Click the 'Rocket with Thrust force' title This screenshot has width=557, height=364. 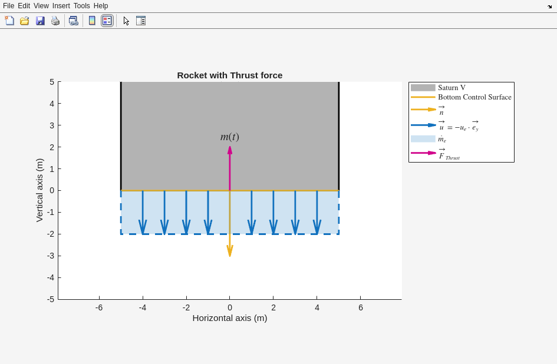(230, 75)
